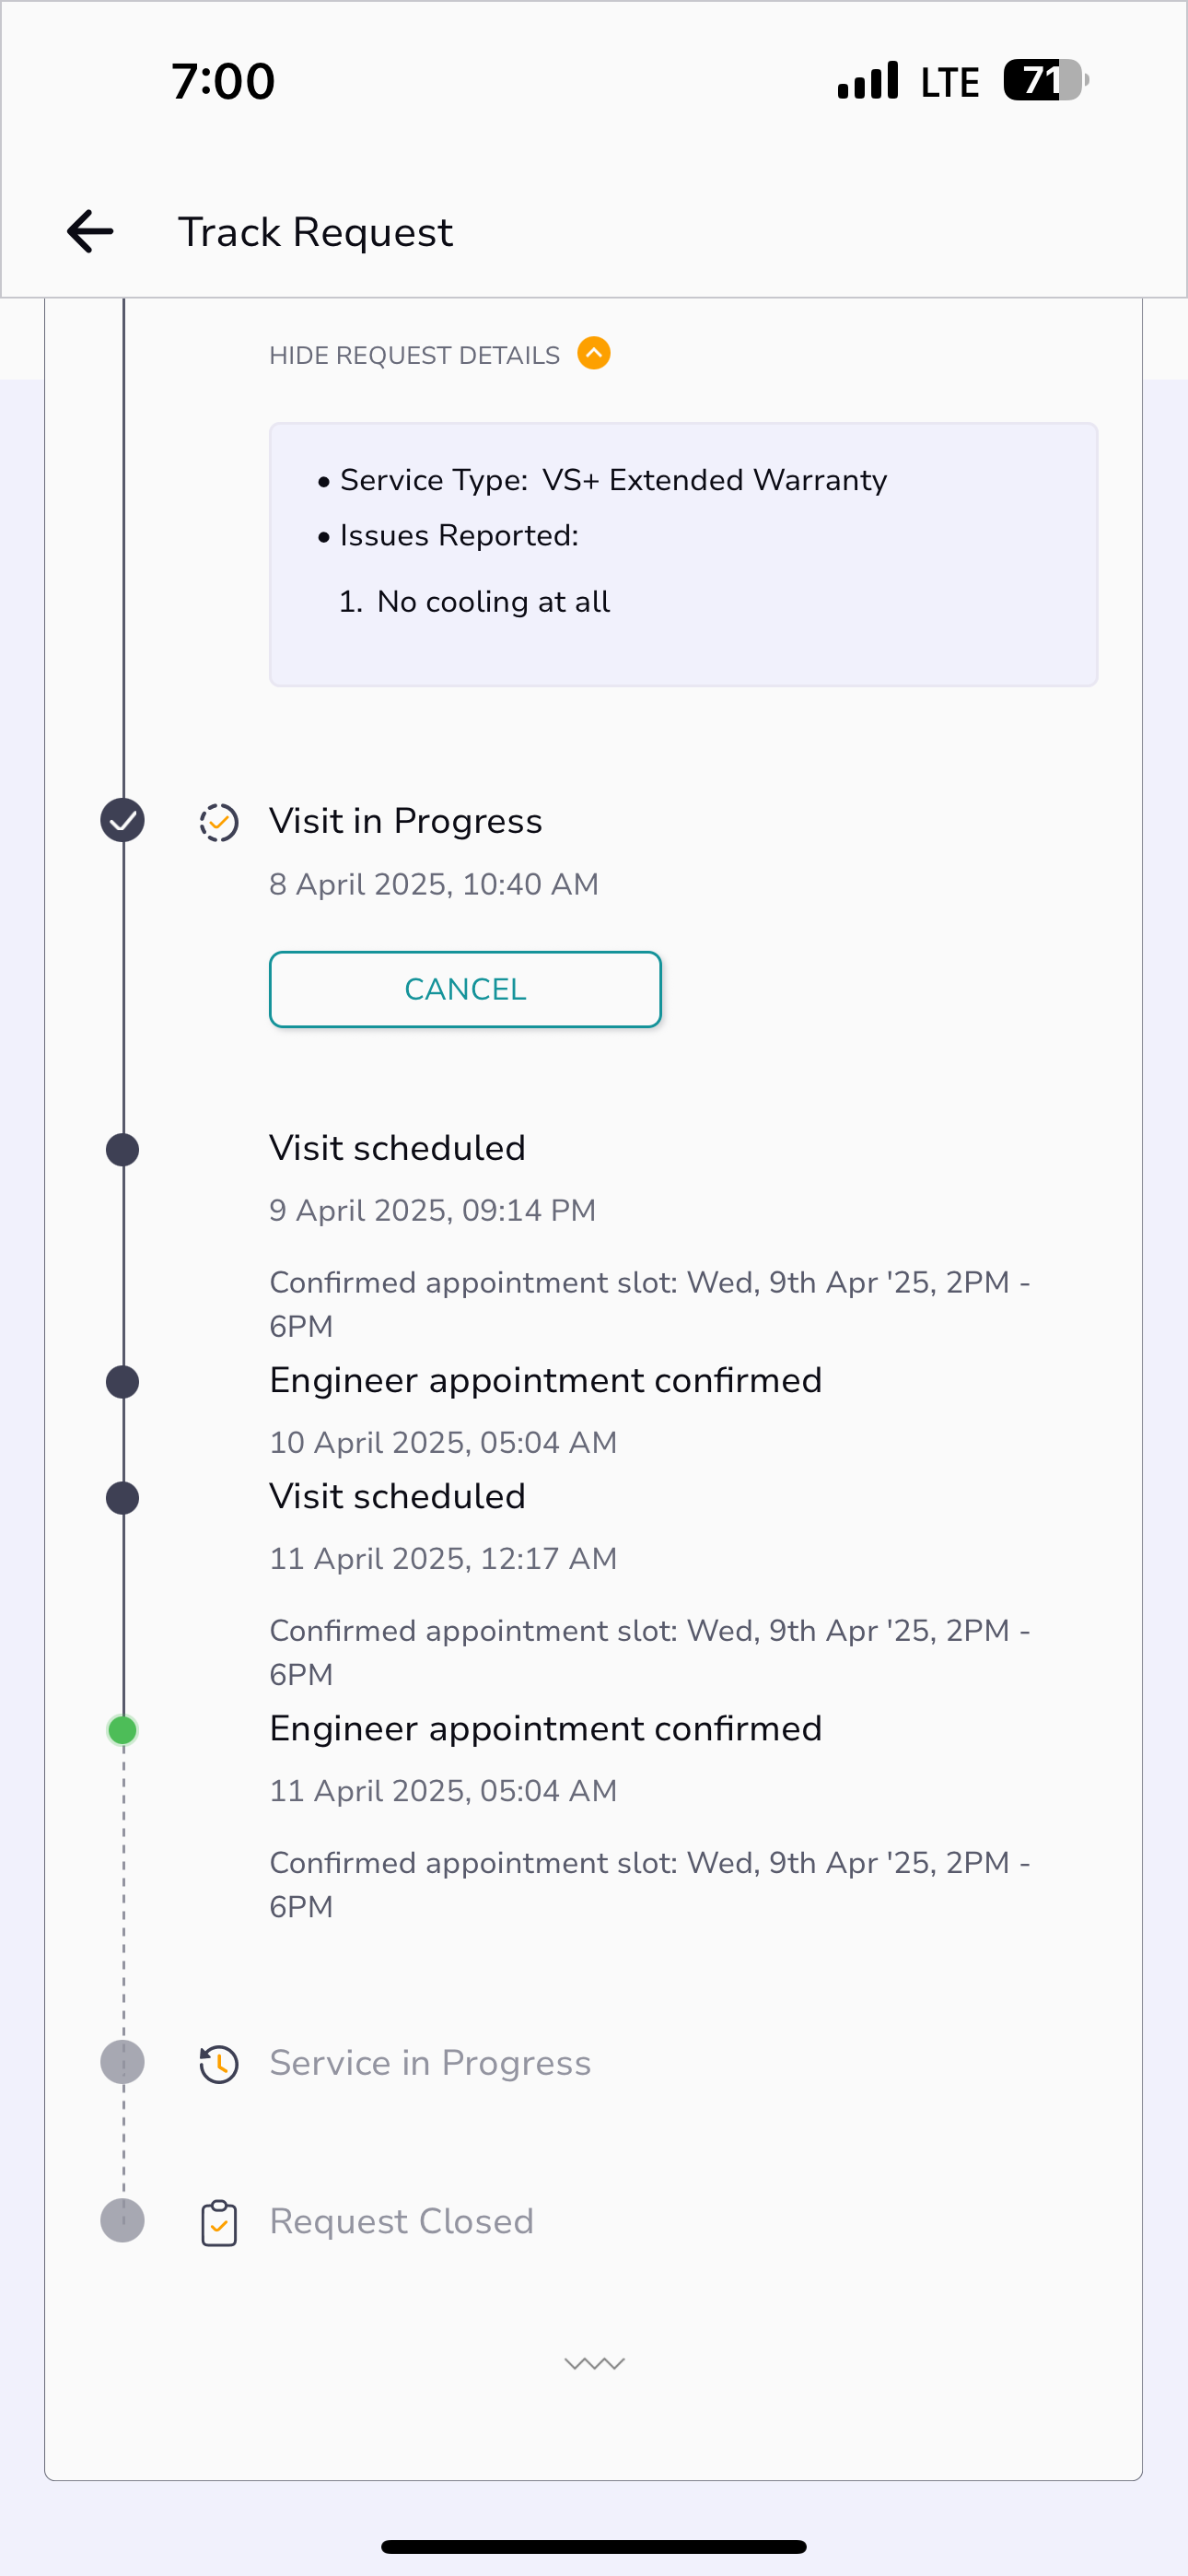Select the 9 April Visit scheduled dot
Screen dimensions: 1188x2576
coord(122,1150)
